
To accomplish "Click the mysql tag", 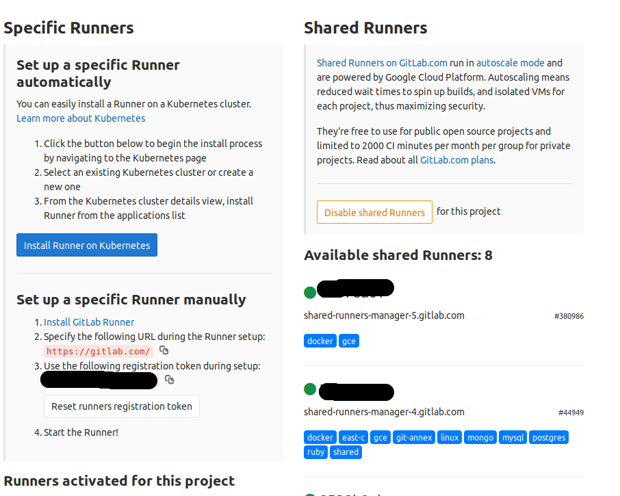I will coord(513,437).
